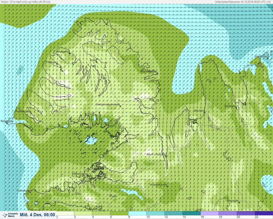Click the Reykir í Hrútafirði station label
The height and width of the screenshot is (219, 273).
click(x=157, y=155)
